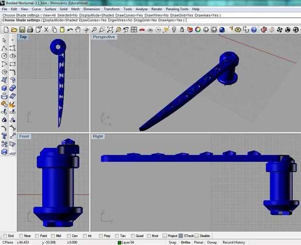Click the Copy icon in toolbar

pos(54,30)
